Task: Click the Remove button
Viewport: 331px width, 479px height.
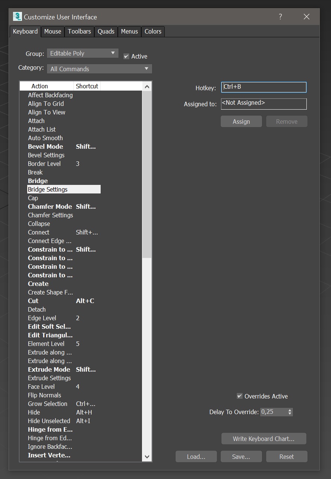Action: click(x=287, y=122)
